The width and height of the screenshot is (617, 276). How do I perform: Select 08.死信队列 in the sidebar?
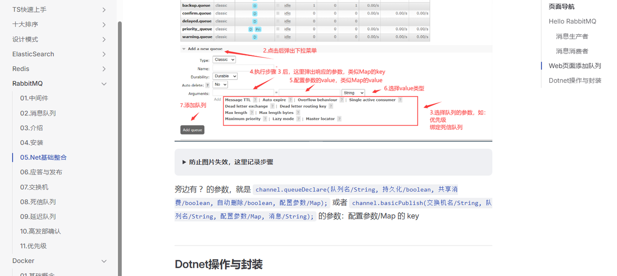39,201
